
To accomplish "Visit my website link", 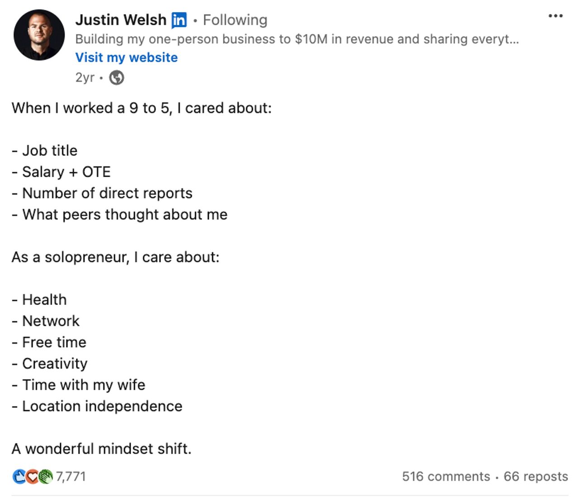I will pyautogui.click(x=127, y=57).
